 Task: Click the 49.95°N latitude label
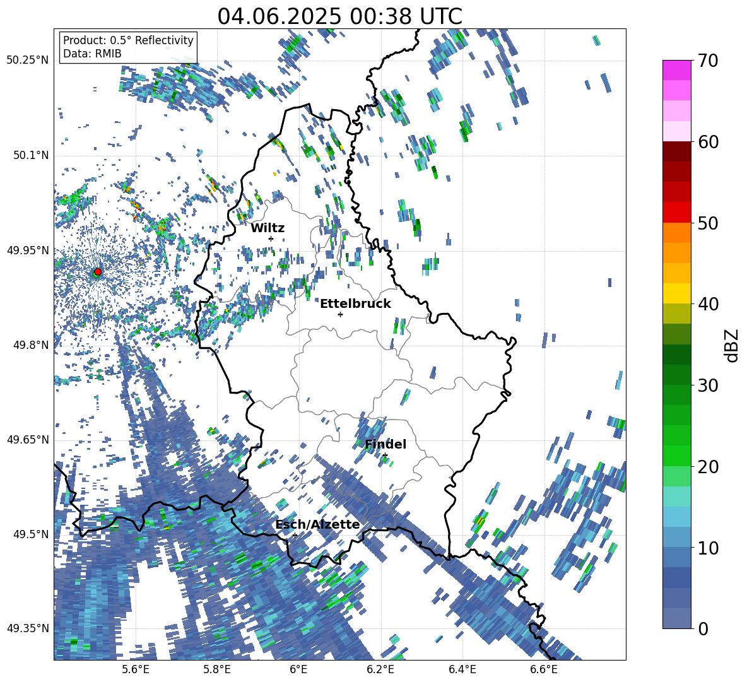click(28, 250)
